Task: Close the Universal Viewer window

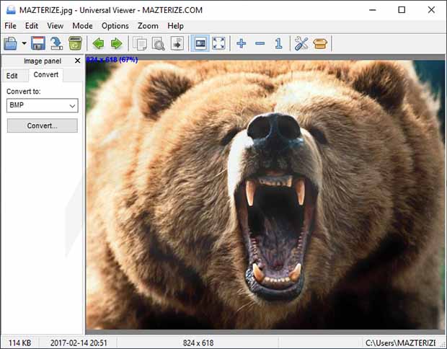Action: (x=431, y=10)
